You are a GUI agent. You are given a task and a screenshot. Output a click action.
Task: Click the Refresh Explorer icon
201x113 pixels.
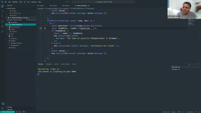[32, 20]
